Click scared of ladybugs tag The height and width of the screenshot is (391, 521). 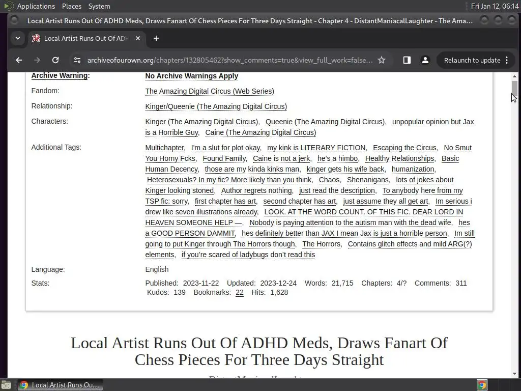point(248,255)
